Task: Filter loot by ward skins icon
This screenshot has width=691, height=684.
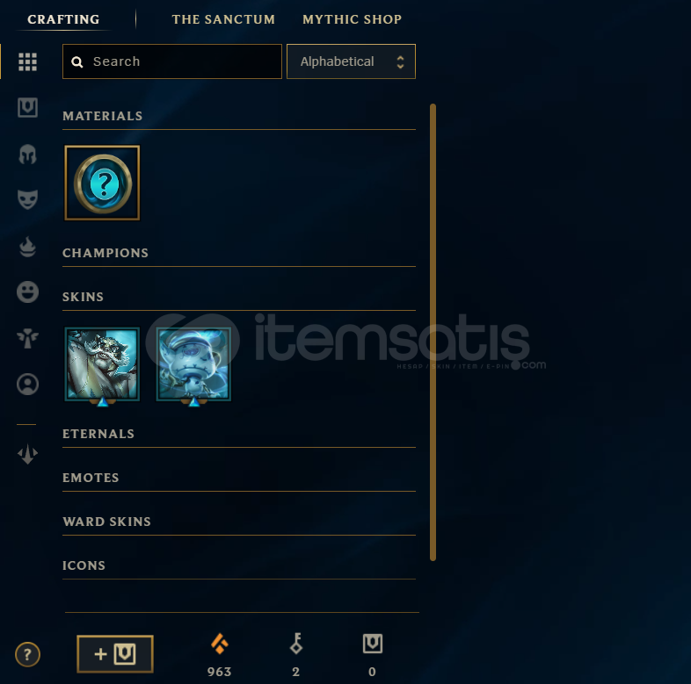Action: click(27, 338)
